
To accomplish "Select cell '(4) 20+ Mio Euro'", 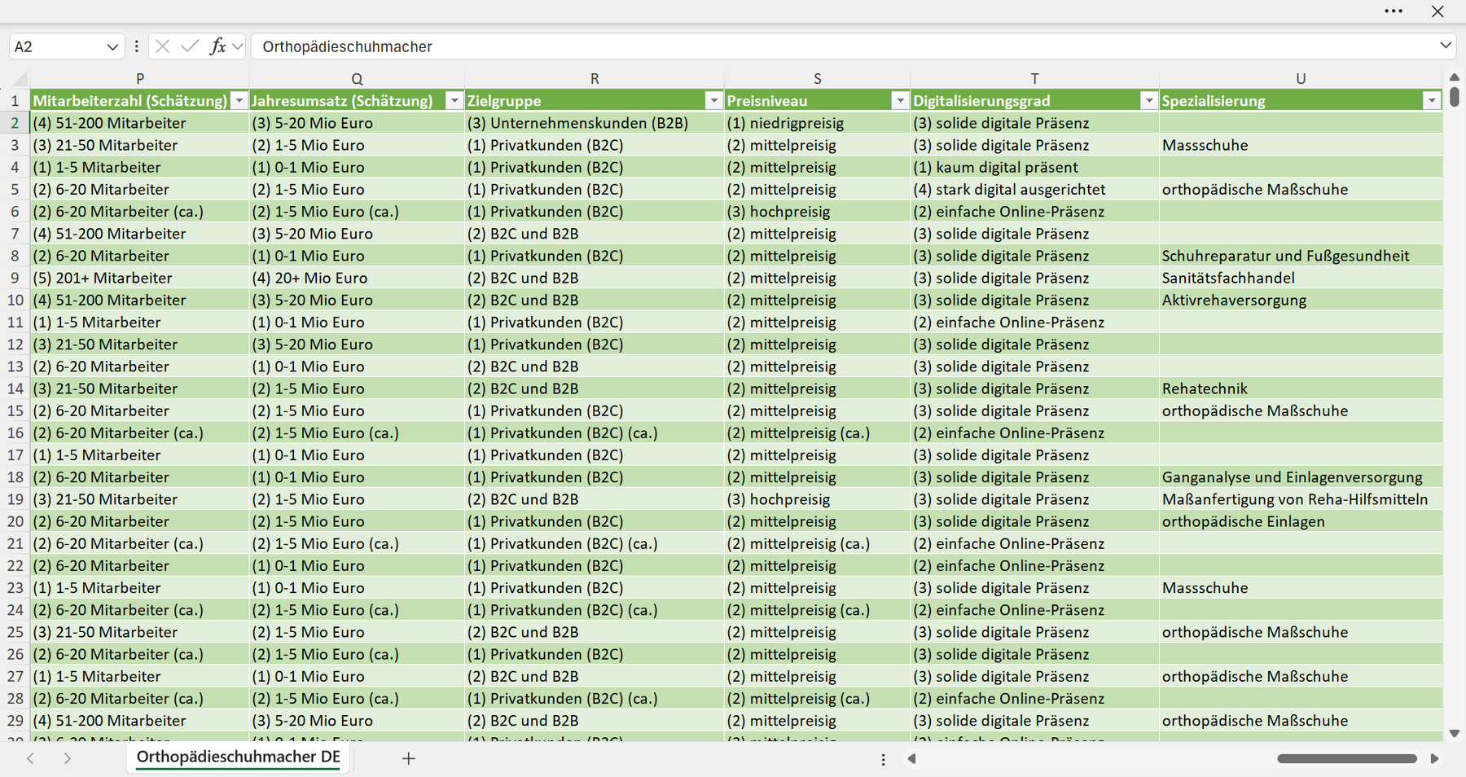I will click(x=357, y=278).
